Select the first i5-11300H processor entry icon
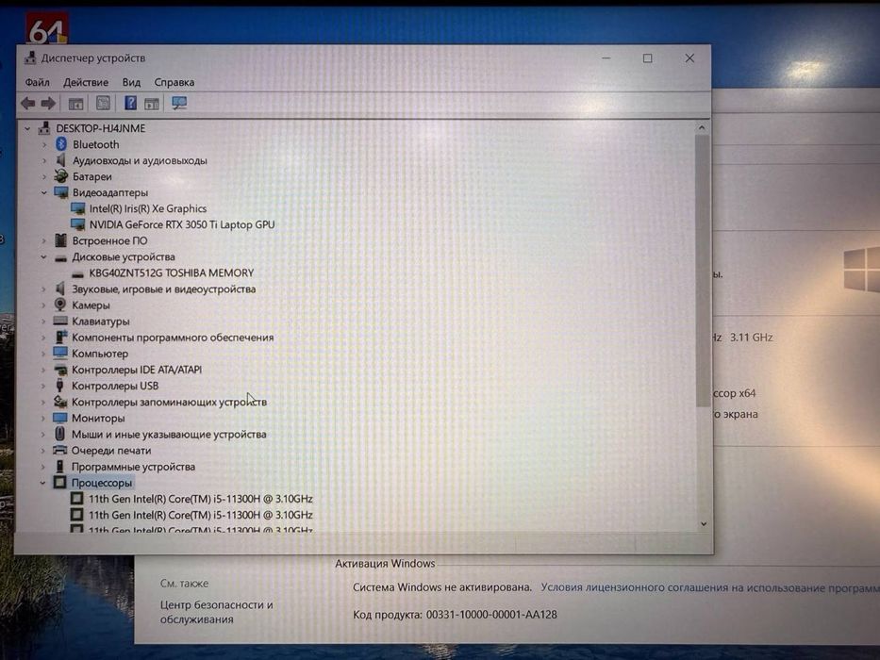This screenshot has height=660, width=880. (77, 499)
